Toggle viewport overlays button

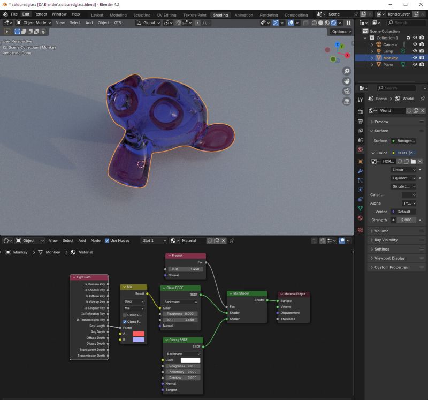291,23
